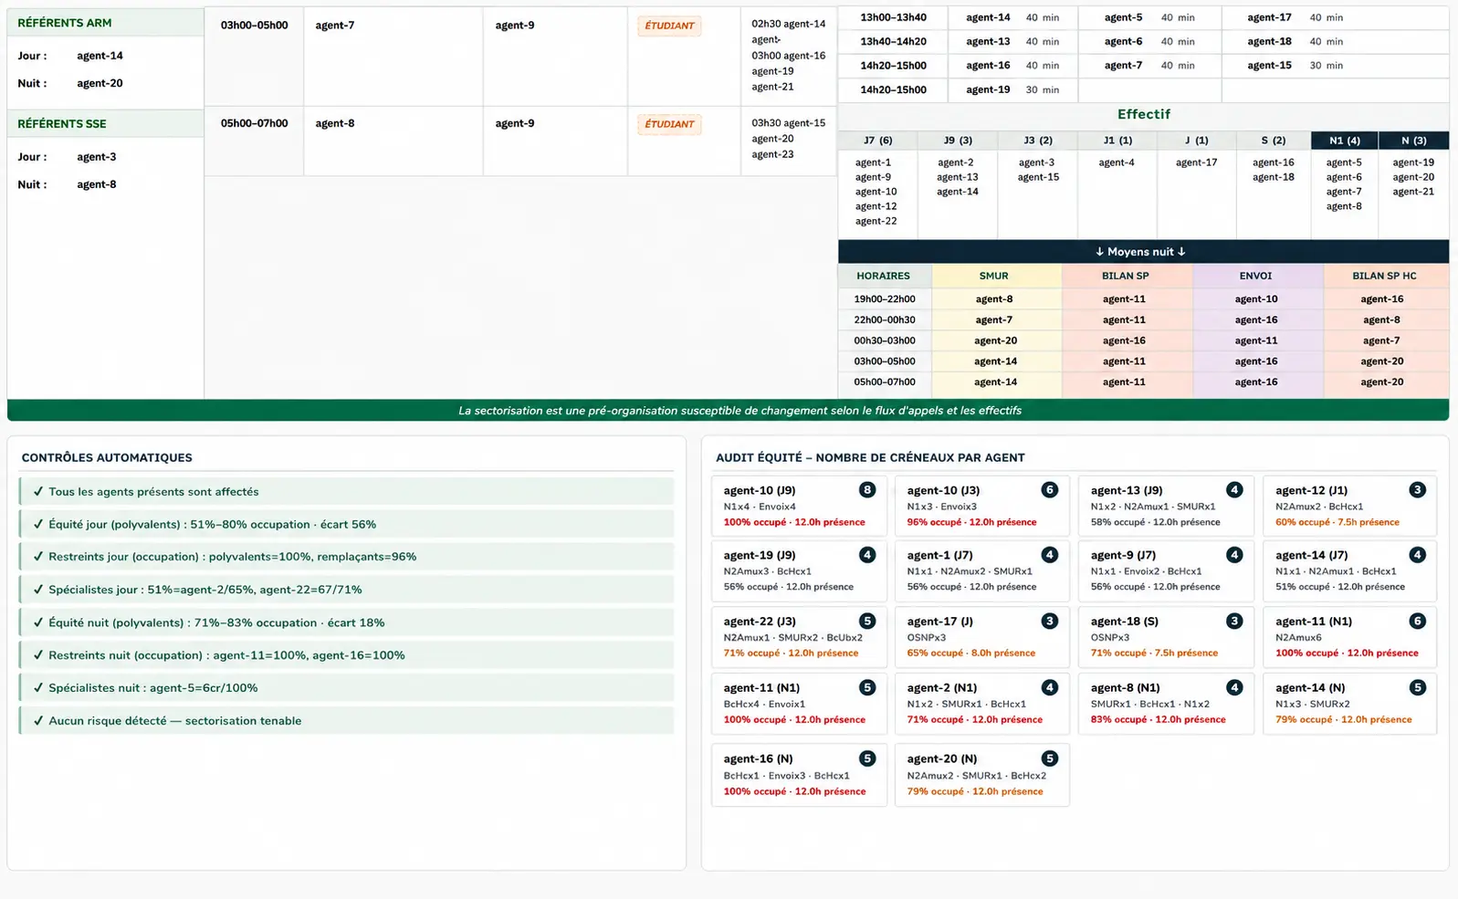Click the checkmark for 'Tous les agents présents sont affectés'
Screen dimensions: 1458x899
click(x=38, y=491)
